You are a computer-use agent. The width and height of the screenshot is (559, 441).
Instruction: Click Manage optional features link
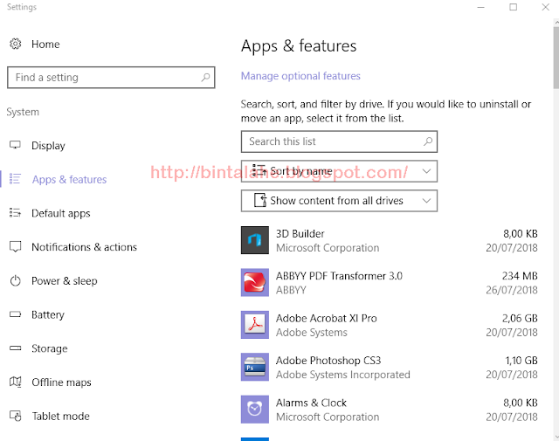[x=300, y=76]
